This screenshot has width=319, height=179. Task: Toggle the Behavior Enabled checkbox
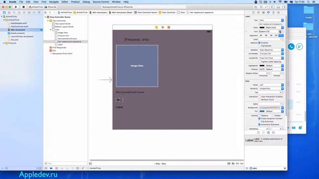259,43
